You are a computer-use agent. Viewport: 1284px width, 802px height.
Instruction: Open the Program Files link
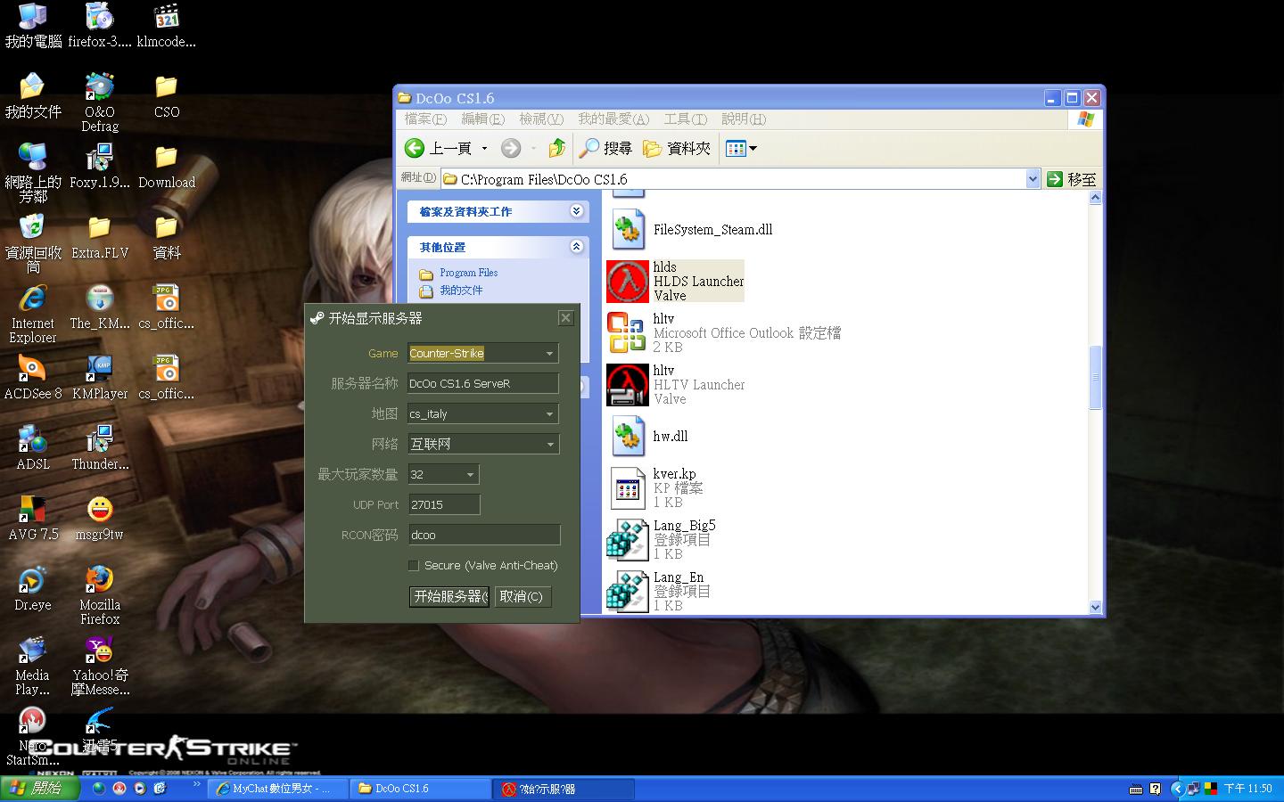pos(468,273)
